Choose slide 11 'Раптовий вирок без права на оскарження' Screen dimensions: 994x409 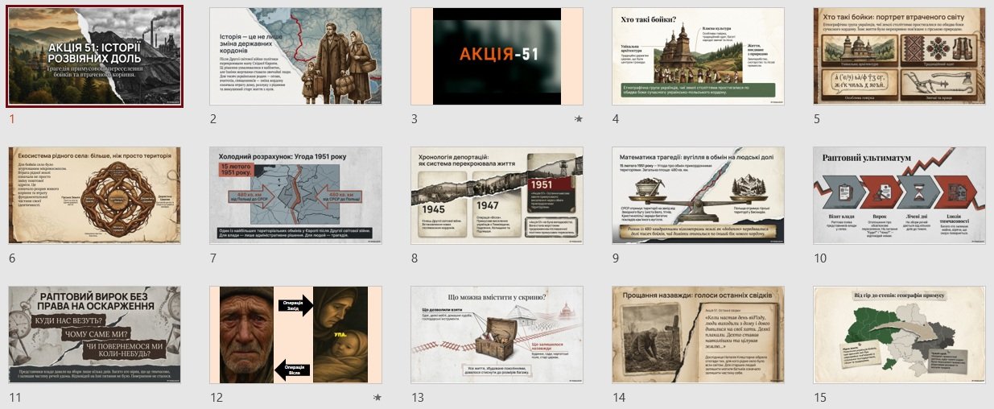coord(94,334)
